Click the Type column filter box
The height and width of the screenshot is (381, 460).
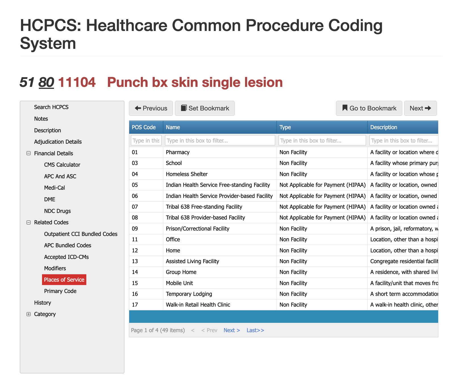pos(322,140)
